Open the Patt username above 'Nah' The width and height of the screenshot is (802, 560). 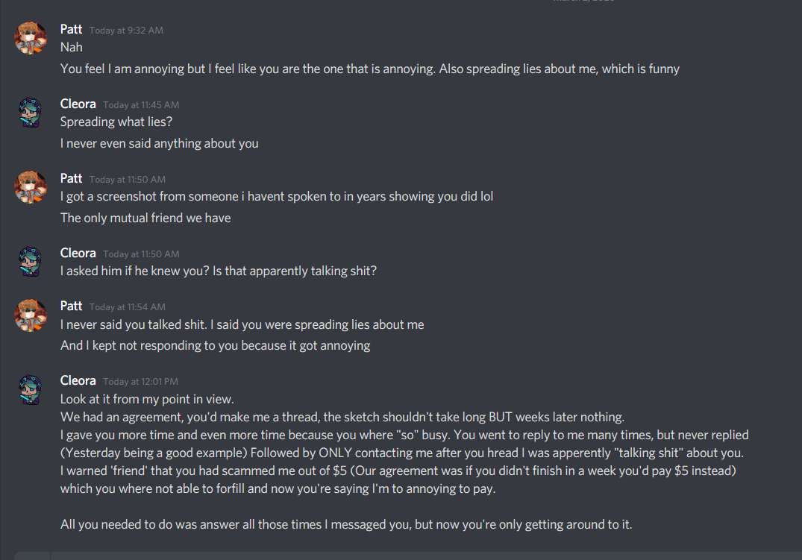pyautogui.click(x=71, y=29)
